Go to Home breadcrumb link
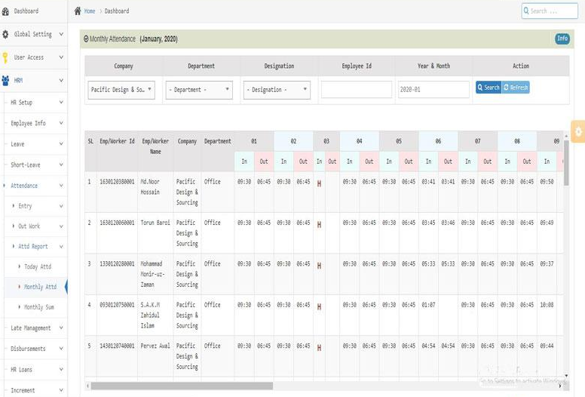The image size is (585, 397). pyautogui.click(x=90, y=11)
